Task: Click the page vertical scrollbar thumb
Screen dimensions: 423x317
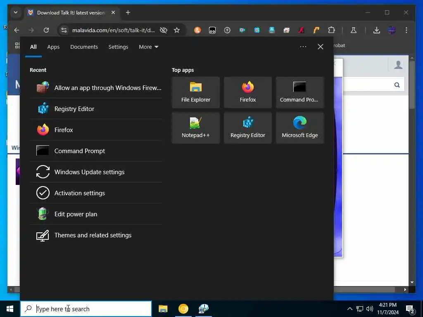Action: point(412,84)
